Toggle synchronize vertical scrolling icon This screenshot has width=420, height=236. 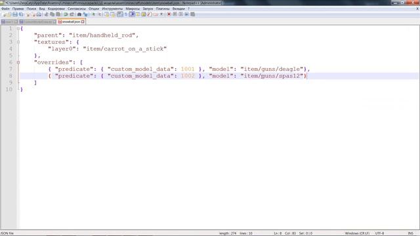[107, 14]
